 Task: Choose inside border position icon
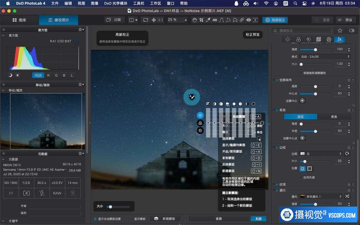(302, 169)
